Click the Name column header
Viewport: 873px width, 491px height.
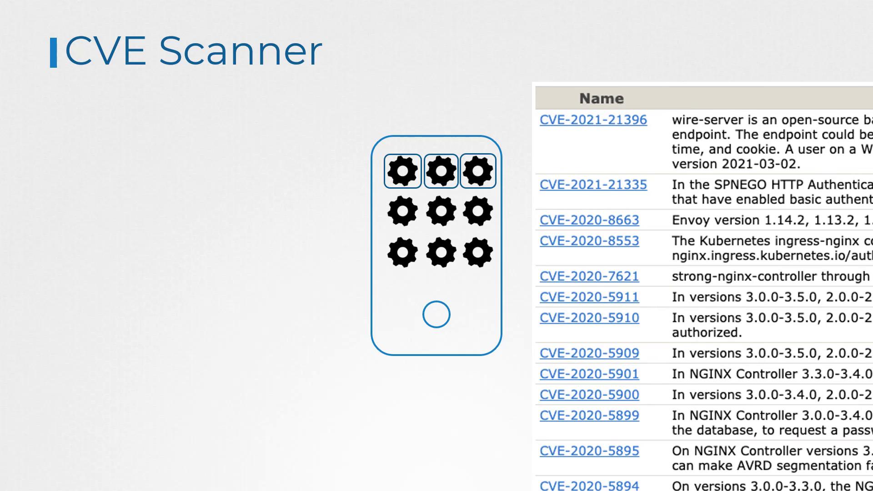coord(601,99)
